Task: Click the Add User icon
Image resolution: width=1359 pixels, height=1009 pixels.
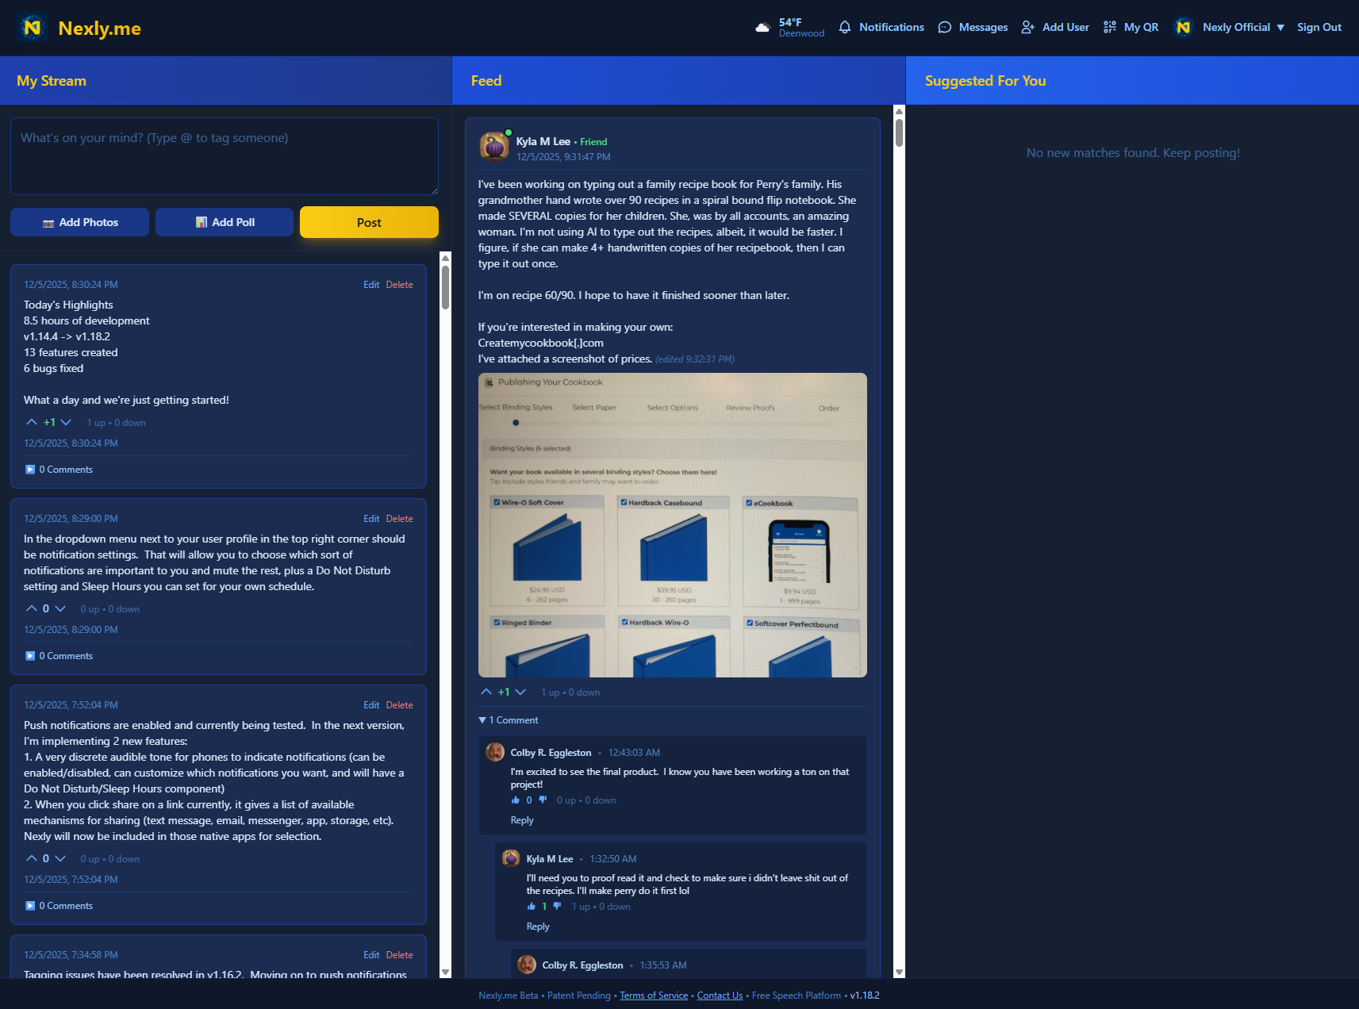Action: pyautogui.click(x=1027, y=27)
